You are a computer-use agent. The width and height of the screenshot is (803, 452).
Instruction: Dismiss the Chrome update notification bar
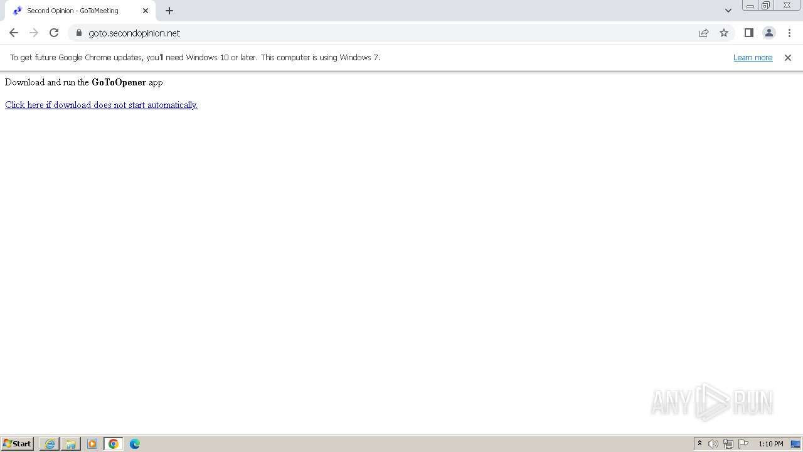pos(788,57)
